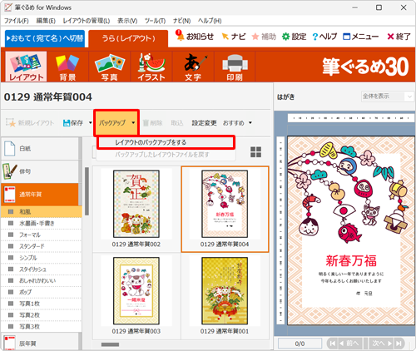
Task: Open the 印刷 print tool
Action: click(235, 67)
